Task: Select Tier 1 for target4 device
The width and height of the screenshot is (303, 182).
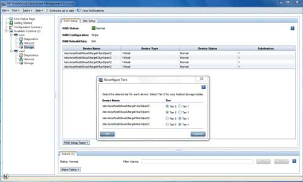Action: [x=180, y=124]
